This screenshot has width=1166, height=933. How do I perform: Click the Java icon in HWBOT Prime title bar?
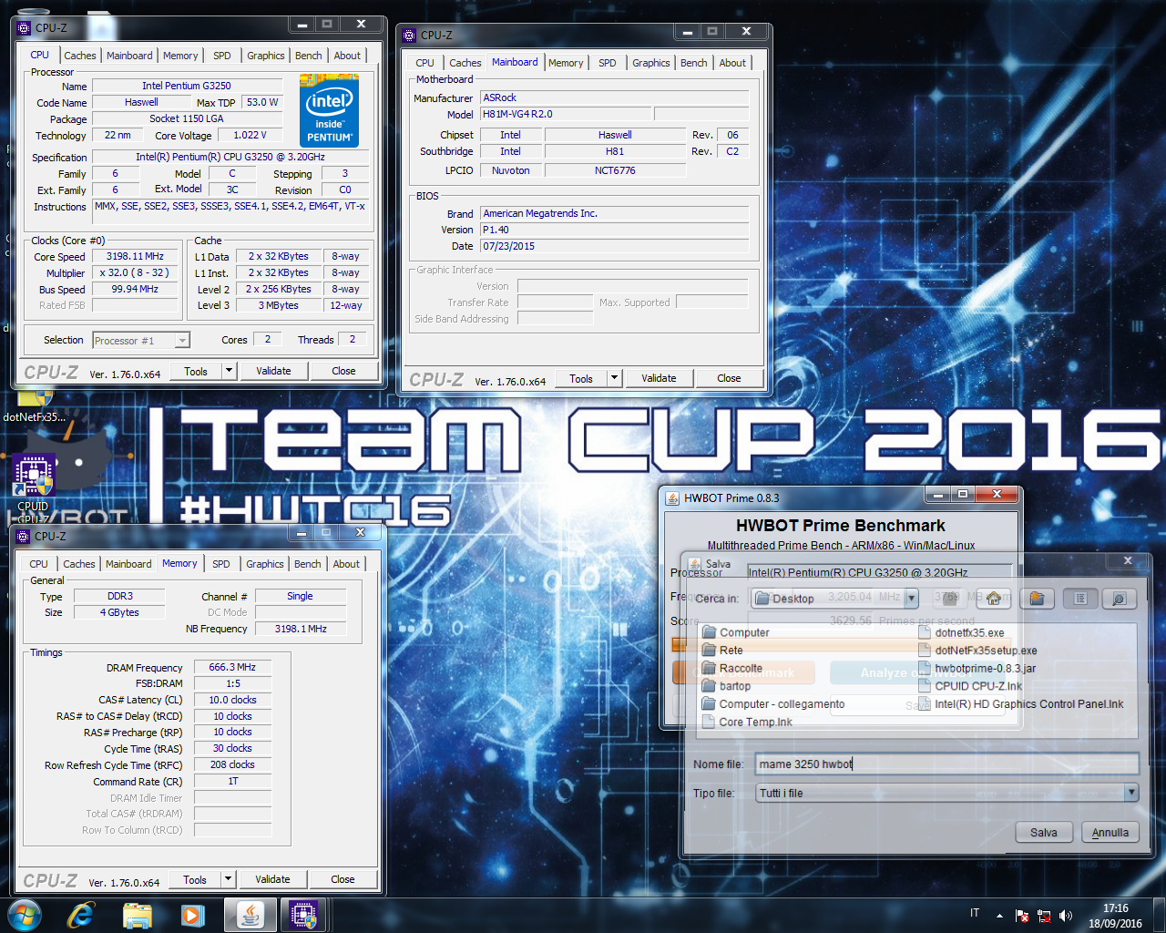pos(672,497)
